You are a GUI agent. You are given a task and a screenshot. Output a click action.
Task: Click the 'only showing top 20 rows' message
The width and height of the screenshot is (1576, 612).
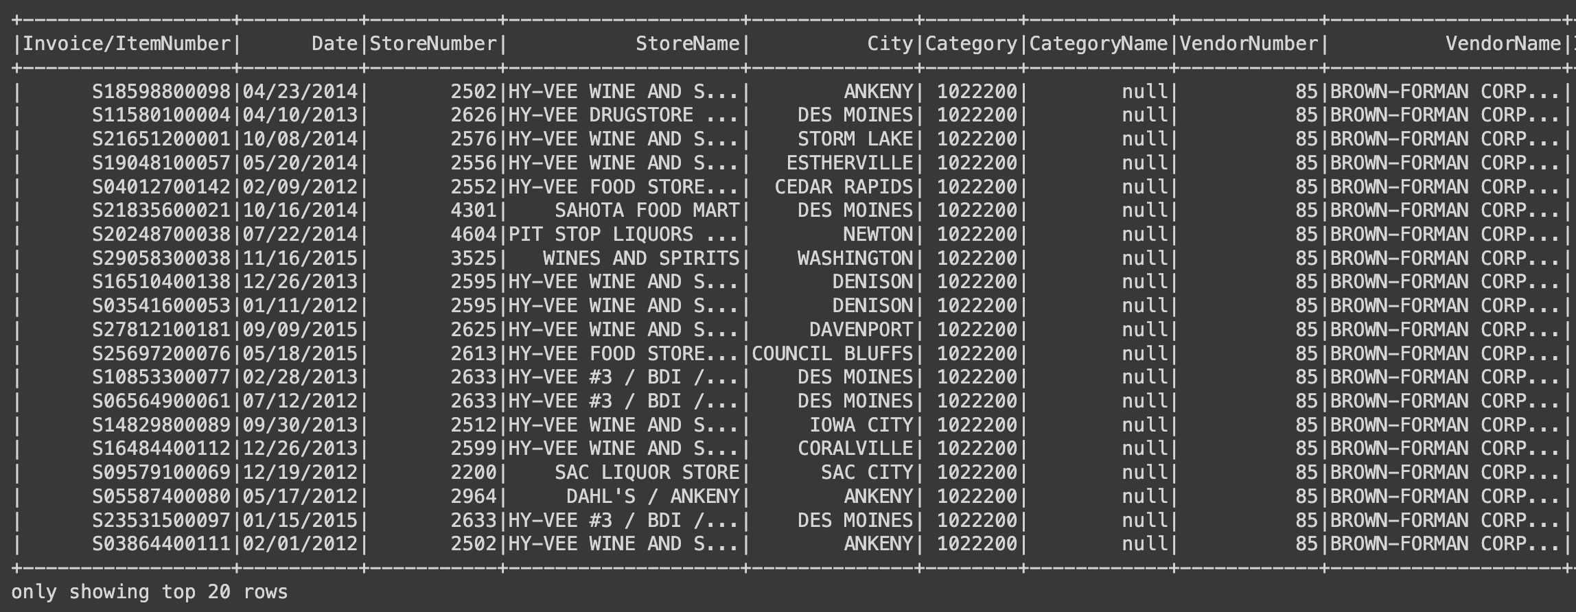coord(150,592)
